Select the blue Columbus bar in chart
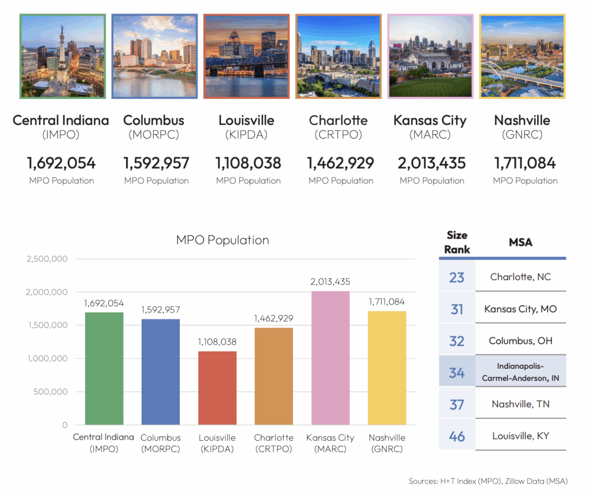 pyautogui.click(x=160, y=372)
